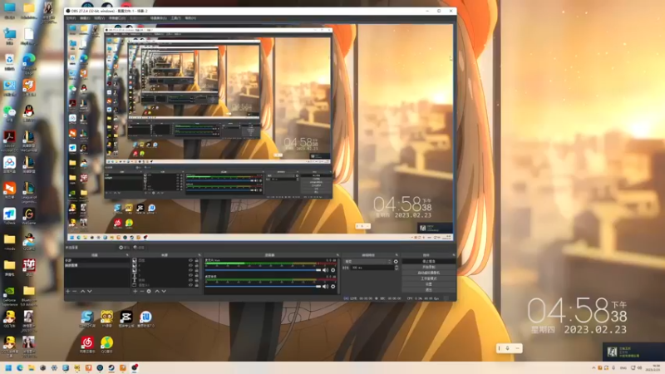Open transition properties gear icon

(x=397, y=262)
